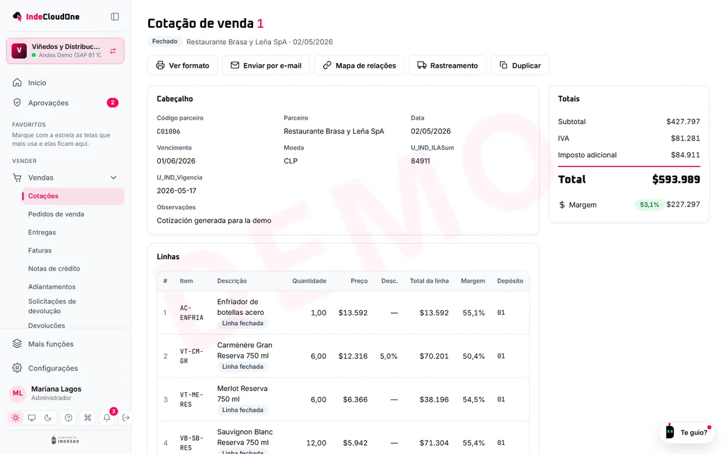Screen dimensions: 726x454
Task: Click the Duplicar button
Action: click(x=520, y=65)
